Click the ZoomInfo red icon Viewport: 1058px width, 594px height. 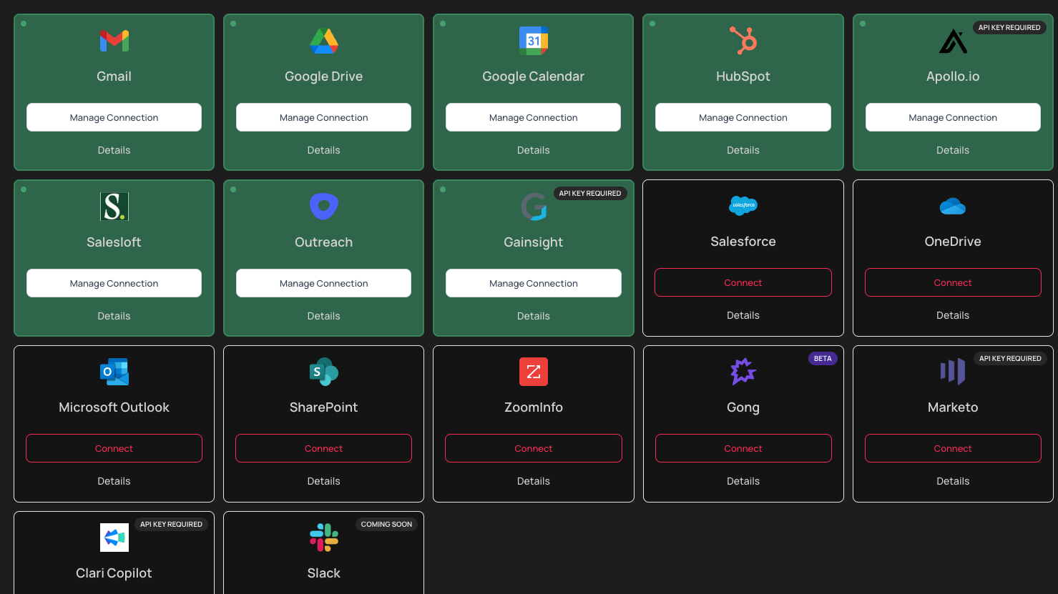(533, 372)
